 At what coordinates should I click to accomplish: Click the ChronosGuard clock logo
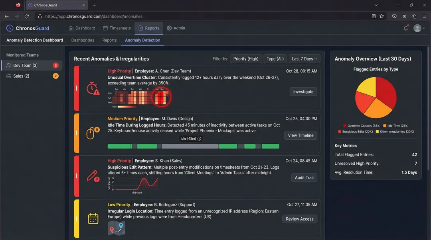click(x=9, y=28)
